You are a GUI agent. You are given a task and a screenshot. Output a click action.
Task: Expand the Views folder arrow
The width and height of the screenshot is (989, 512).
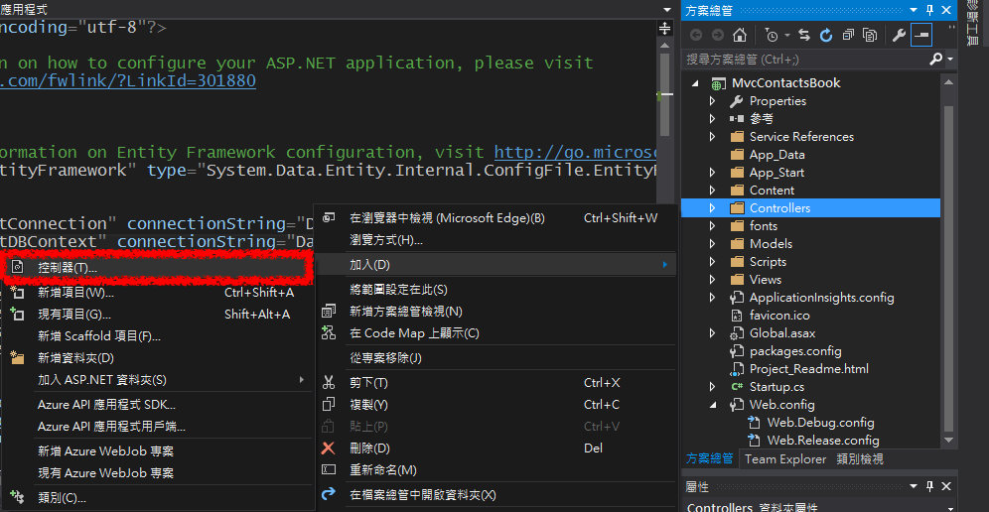coord(712,280)
